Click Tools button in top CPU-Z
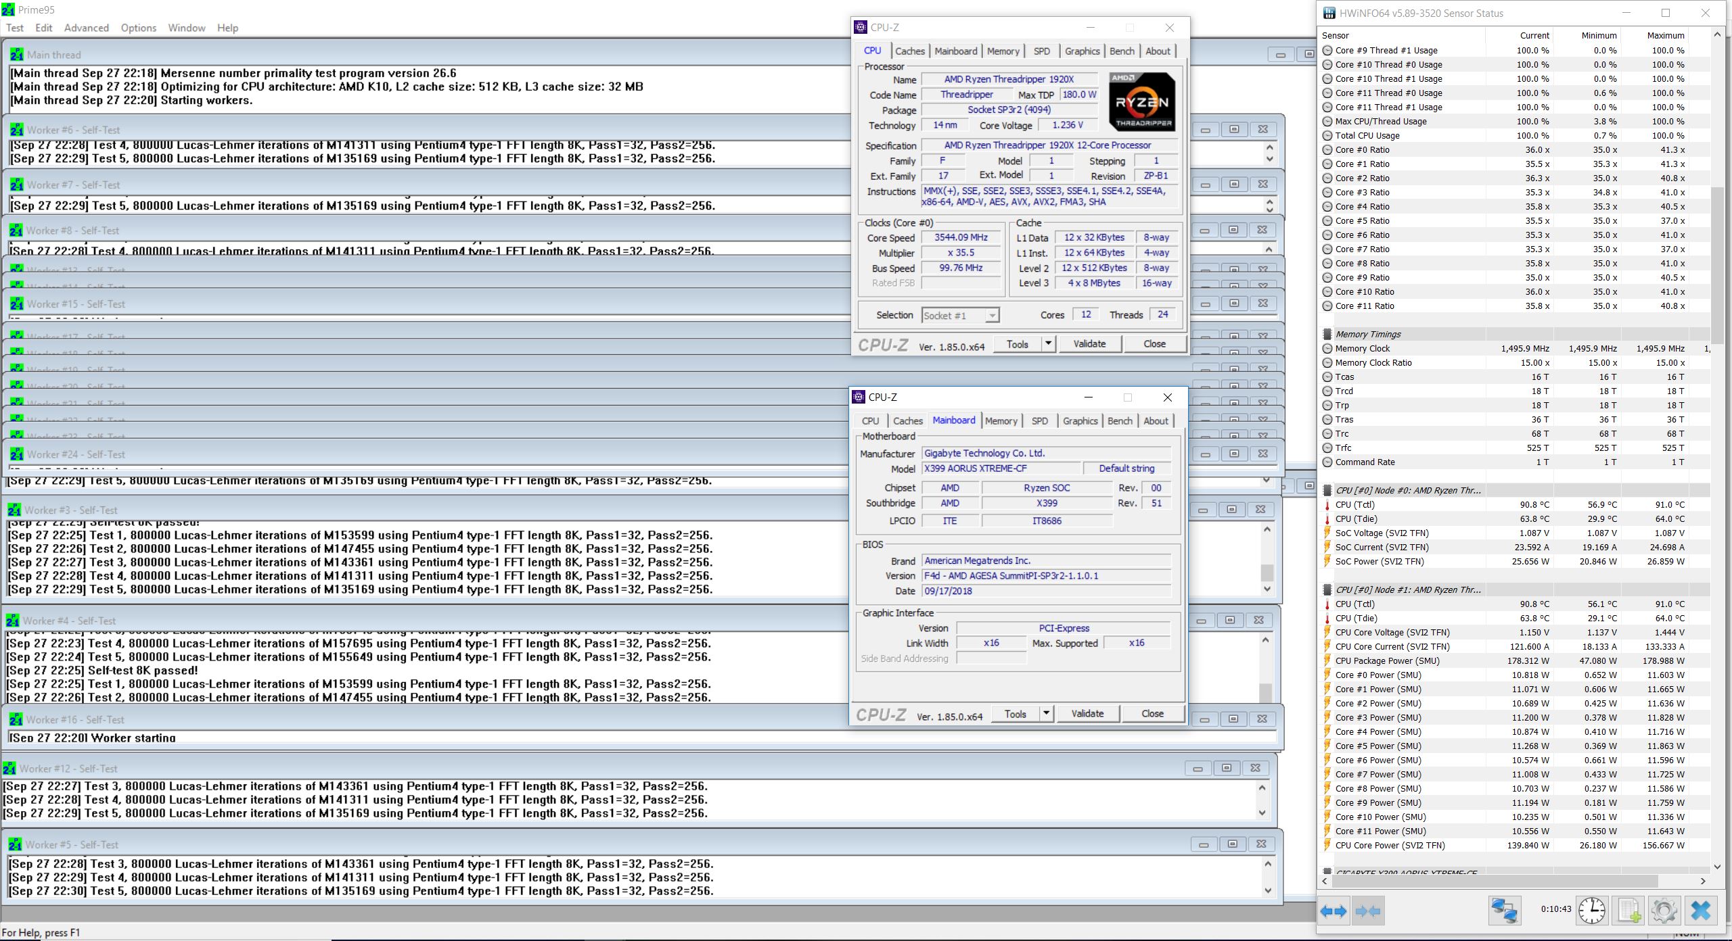 click(1017, 343)
